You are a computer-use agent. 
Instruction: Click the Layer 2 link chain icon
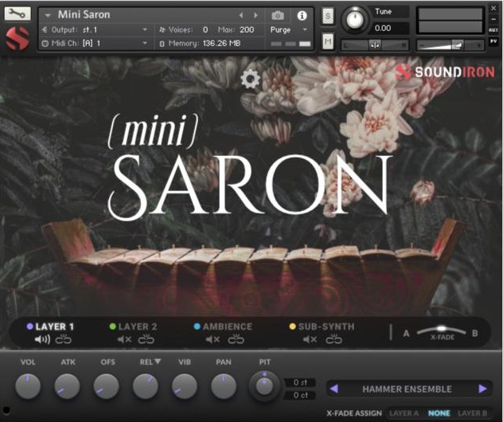click(146, 339)
